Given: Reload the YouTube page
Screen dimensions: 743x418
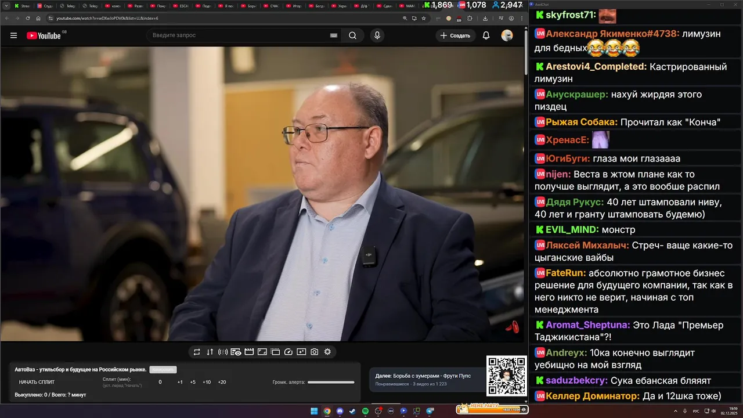Looking at the screenshot, I should point(27,18).
